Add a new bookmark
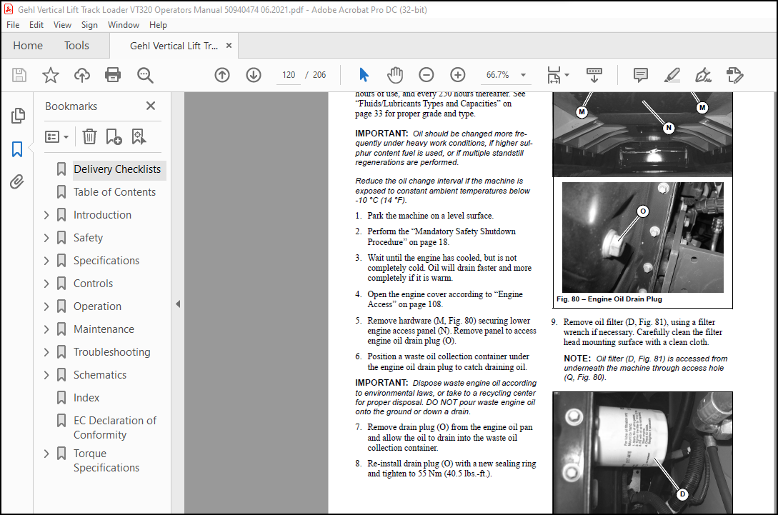Image resolution: width=778 pixels, height=515 pixels. click(x=114, y=136)
